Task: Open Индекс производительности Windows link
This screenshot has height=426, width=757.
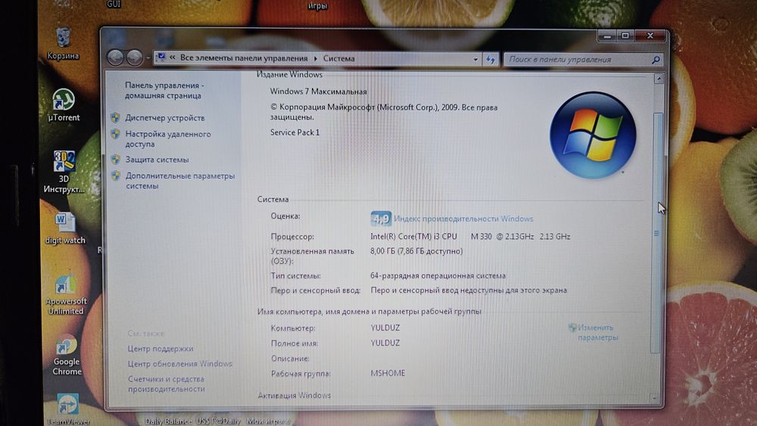Action: [x=463, y=219]
